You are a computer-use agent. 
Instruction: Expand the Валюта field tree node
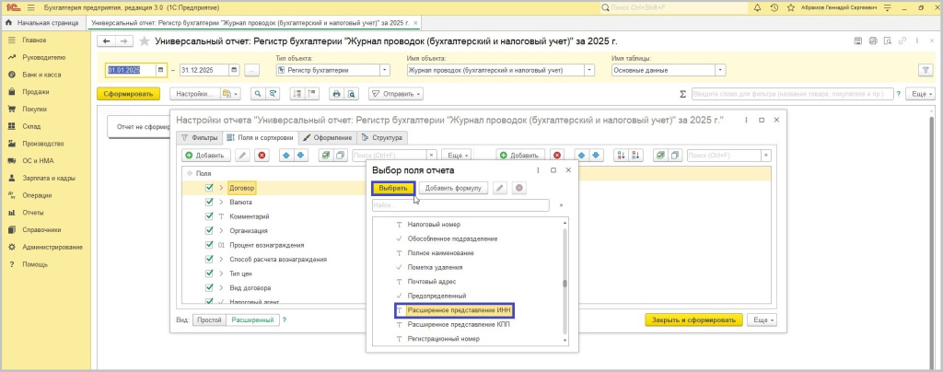pyautogui.click(x=221, y=202)
